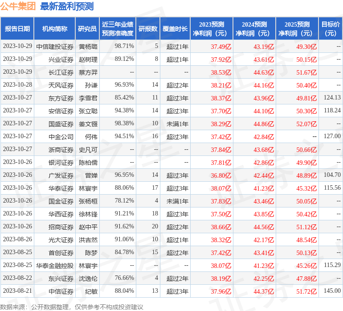Click the 公牛集团 title text
Screen dimensions: 343x311
[18, 6]
